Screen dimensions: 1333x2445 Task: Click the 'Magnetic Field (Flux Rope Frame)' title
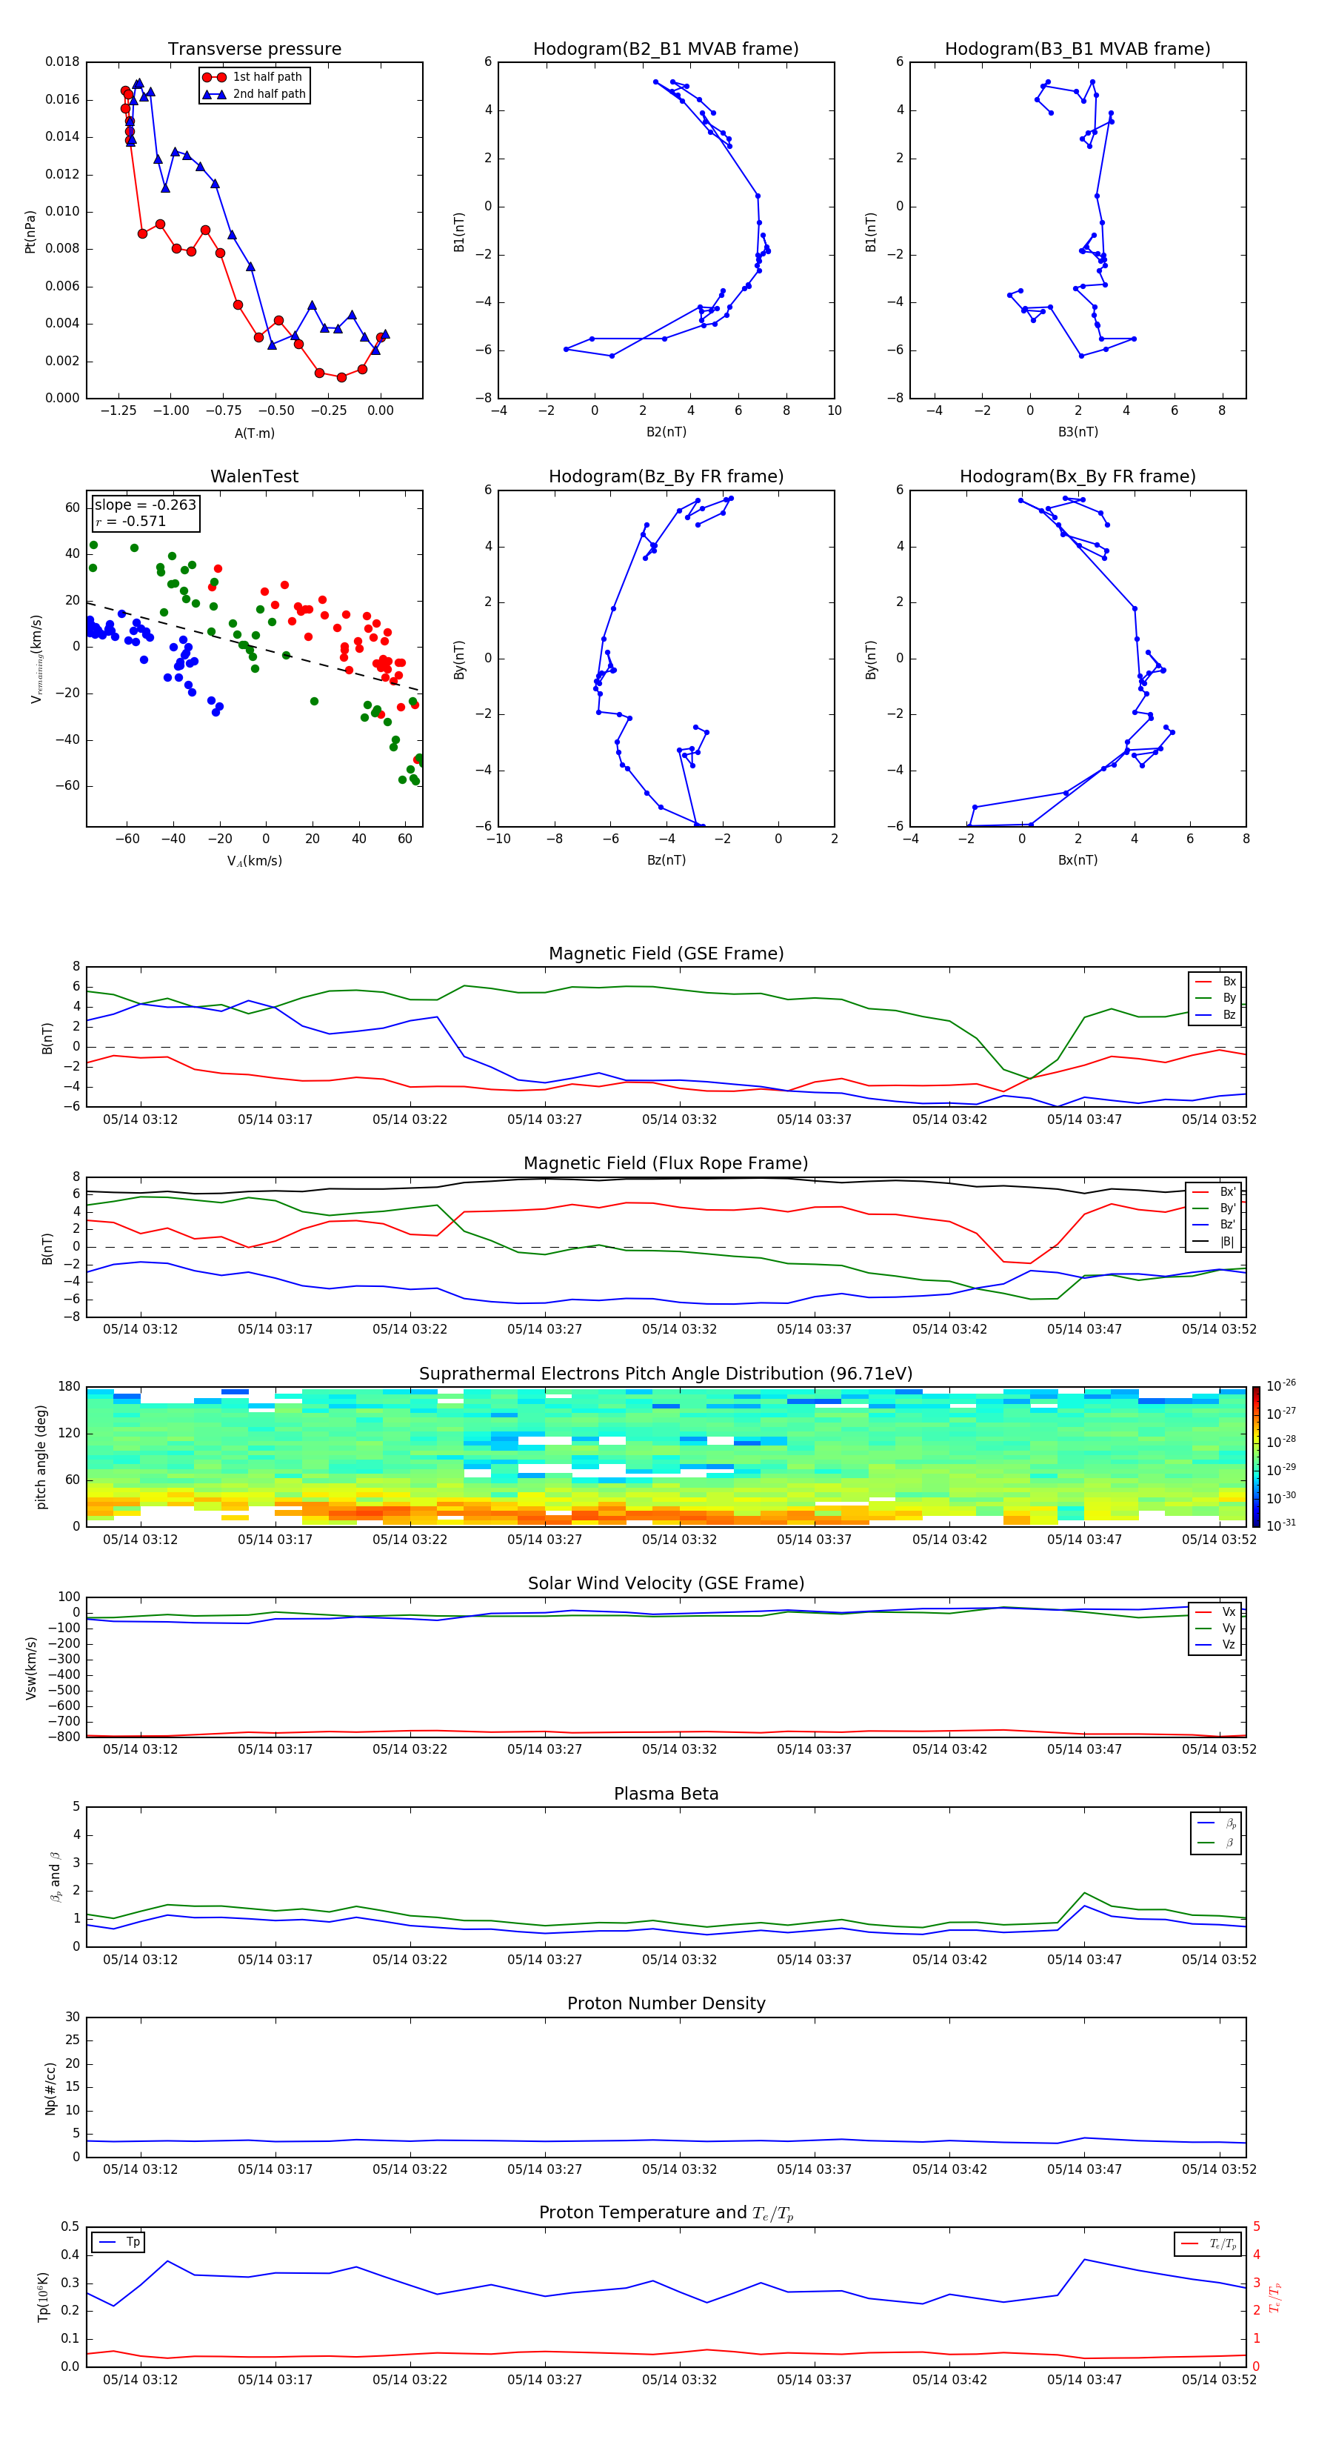666,1164
